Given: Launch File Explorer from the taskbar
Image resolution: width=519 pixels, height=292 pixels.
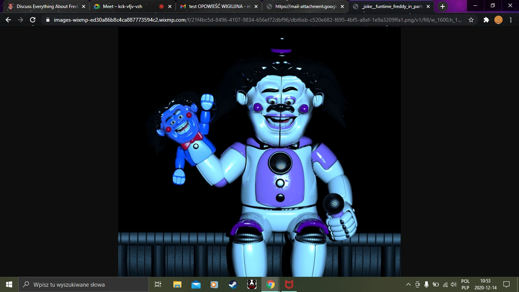Looking at the screenshot, I should pos(177,284).
